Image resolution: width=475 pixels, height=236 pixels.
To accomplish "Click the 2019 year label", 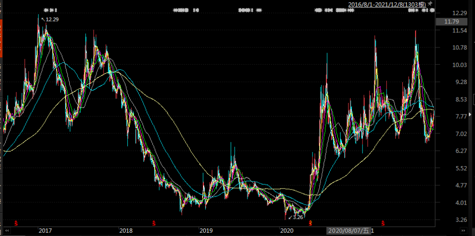I will click(x=206, y=231).
